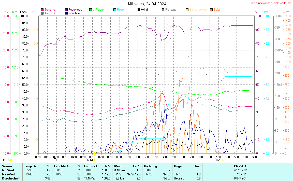Click the black Wind legend square
293x181 pixels.
point(139,10)
